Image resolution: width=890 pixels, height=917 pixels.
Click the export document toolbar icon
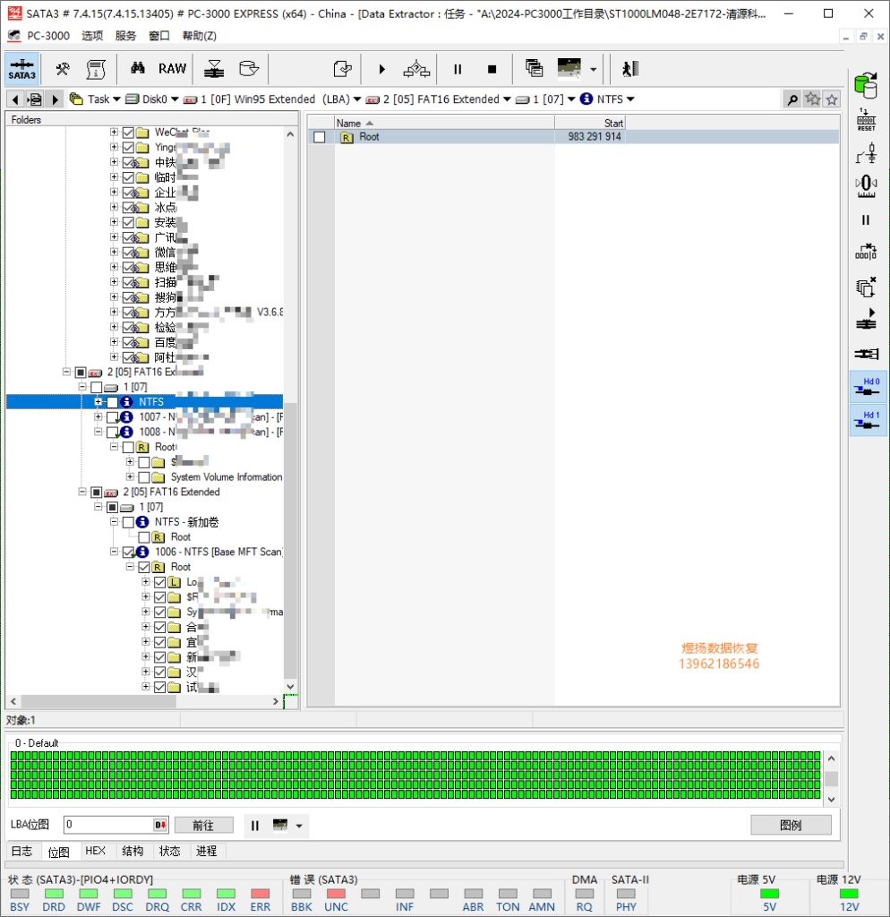[343, 69]
